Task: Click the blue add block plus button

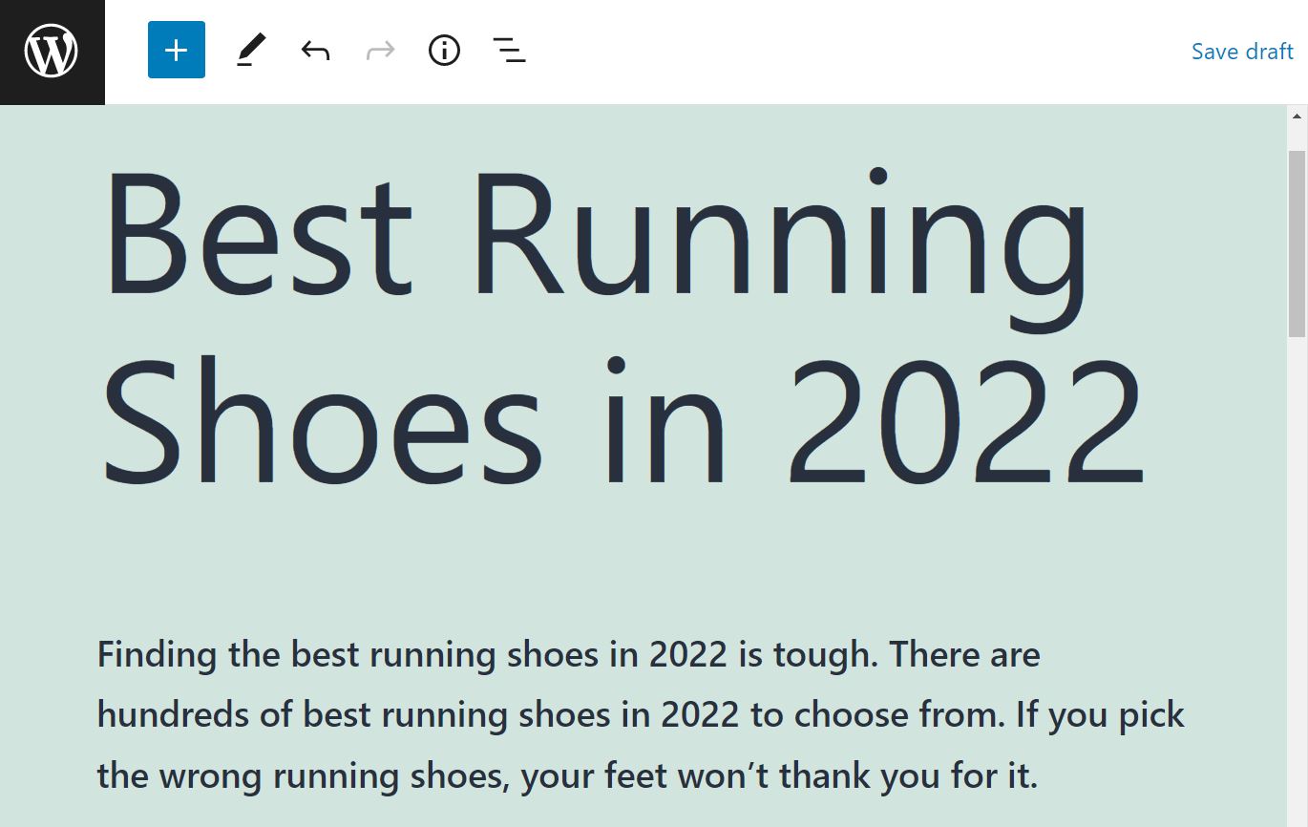Action: tap(177, 51)
